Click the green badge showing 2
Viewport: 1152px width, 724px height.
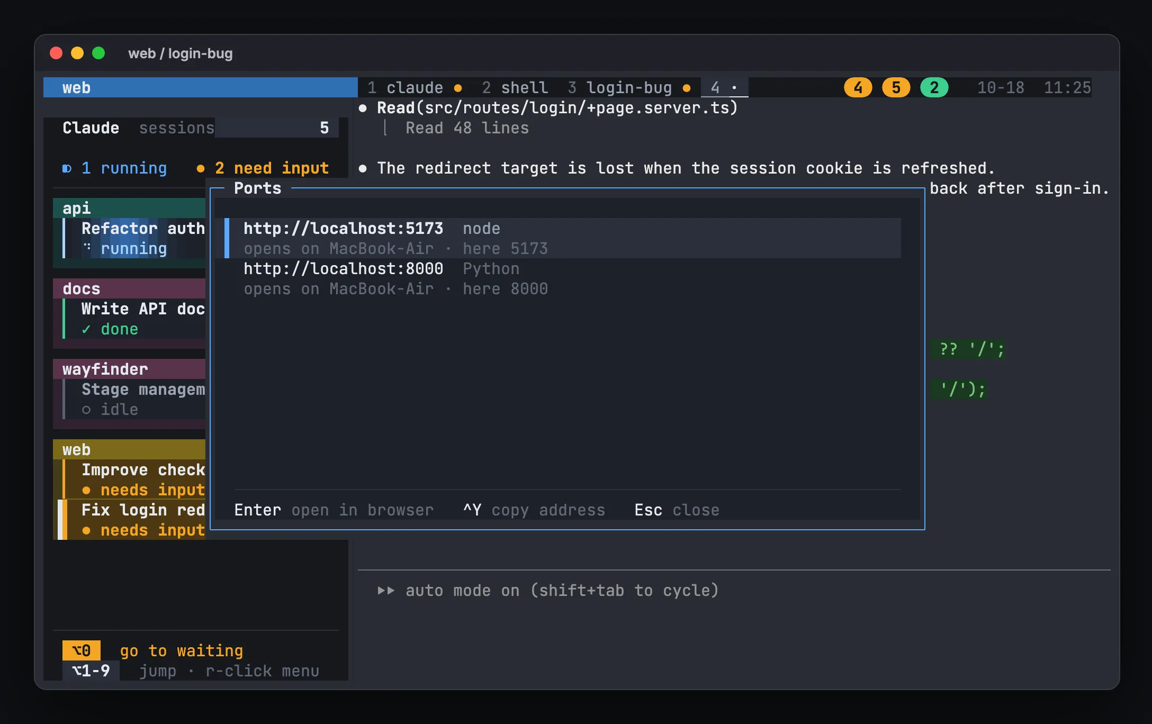(x=934, y=87)
